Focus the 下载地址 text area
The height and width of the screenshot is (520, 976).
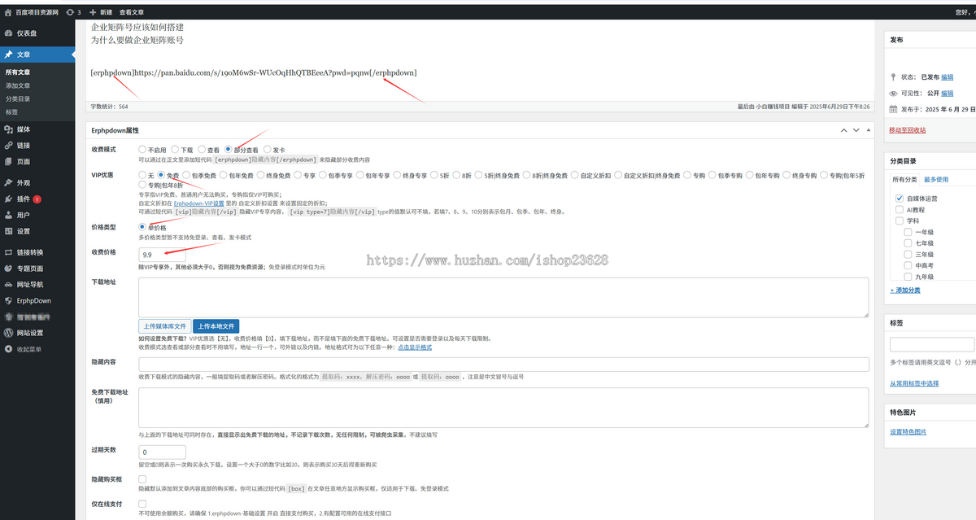click(x=503, y=297)
